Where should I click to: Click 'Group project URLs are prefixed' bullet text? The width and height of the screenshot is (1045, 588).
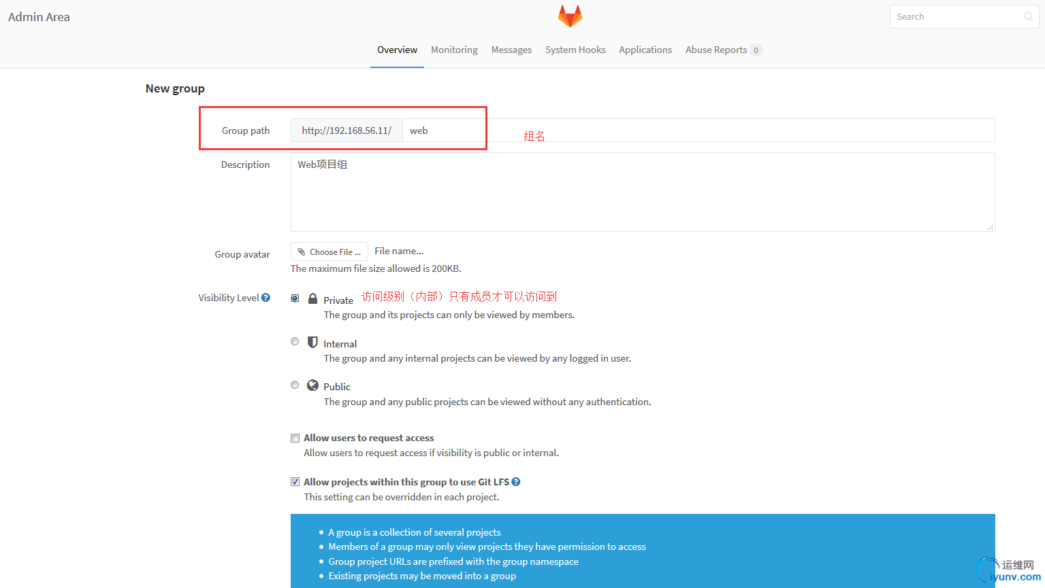tap(453, 561)
